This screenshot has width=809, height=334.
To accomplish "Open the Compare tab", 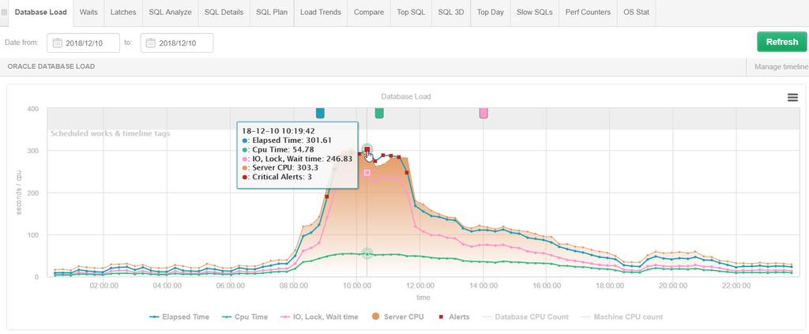I will (x=369, y=12).
